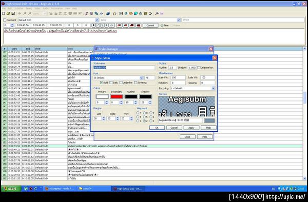Adjust Vert margin spinner
The width and height of the screenshot is (308, 202).
click(131, 118)
